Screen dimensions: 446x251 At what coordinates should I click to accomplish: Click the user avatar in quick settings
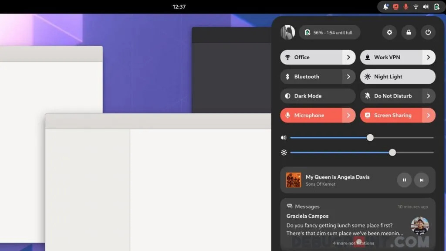[288, 32]
